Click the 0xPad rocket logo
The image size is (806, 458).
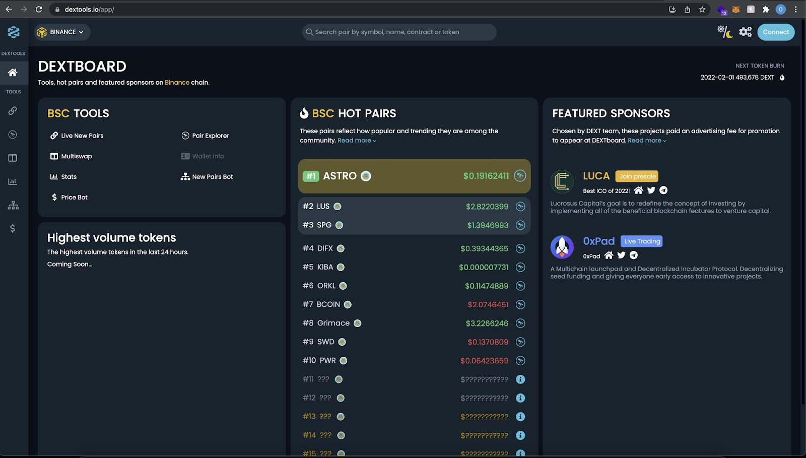pyautogui.click(x=562, y=247)
